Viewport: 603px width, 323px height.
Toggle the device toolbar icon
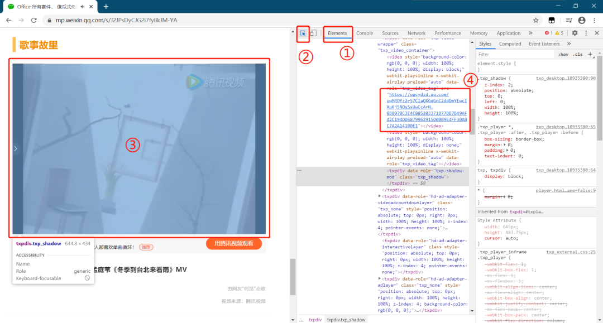[314, 33]
